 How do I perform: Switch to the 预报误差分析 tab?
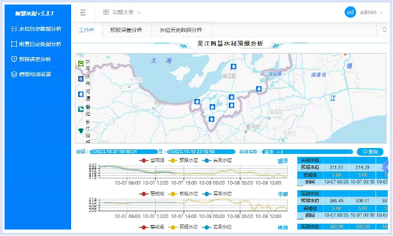tap(126, 30)
